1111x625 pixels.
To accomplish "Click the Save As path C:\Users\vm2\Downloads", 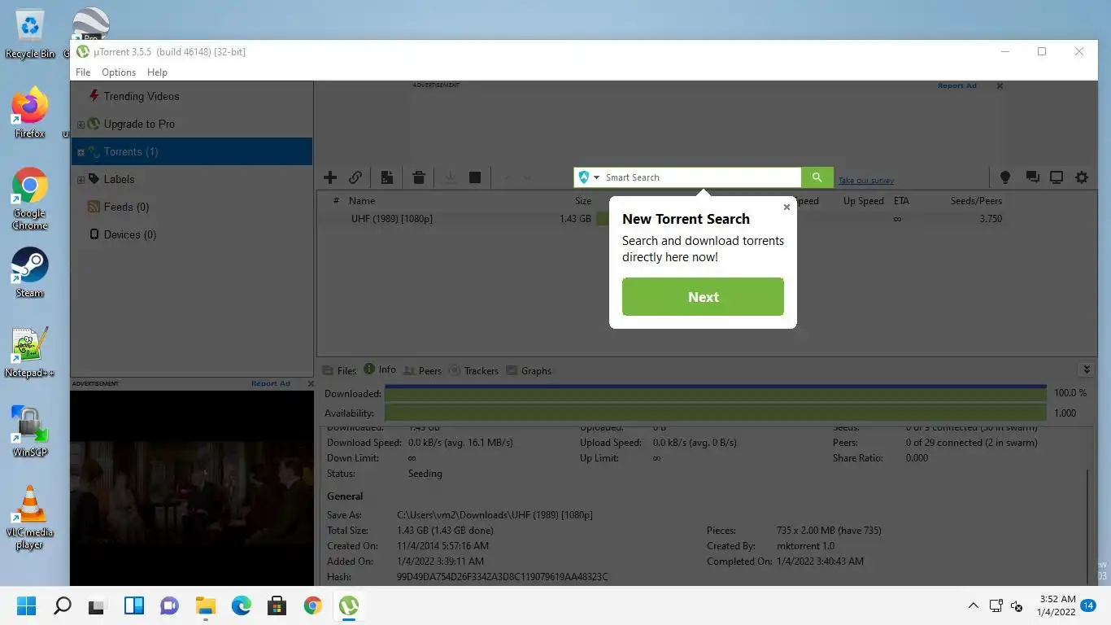I will point(495,515).
